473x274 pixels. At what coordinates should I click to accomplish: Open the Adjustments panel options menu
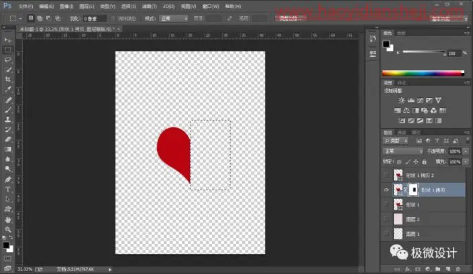click(x=467, y=83)
